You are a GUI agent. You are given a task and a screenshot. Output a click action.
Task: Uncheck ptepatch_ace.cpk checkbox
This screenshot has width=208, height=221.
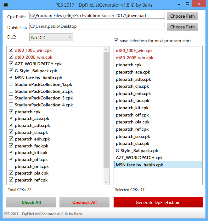tap(11, 118)
